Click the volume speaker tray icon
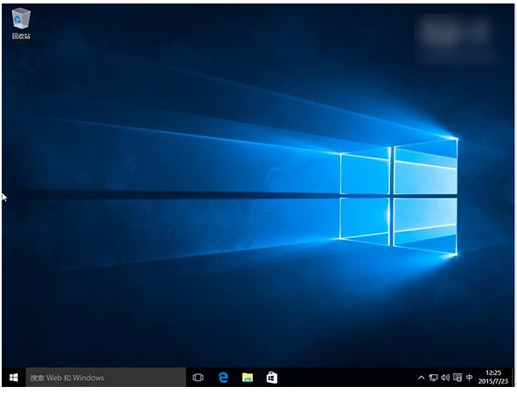 pyautogui.click(x=445, y=378)
